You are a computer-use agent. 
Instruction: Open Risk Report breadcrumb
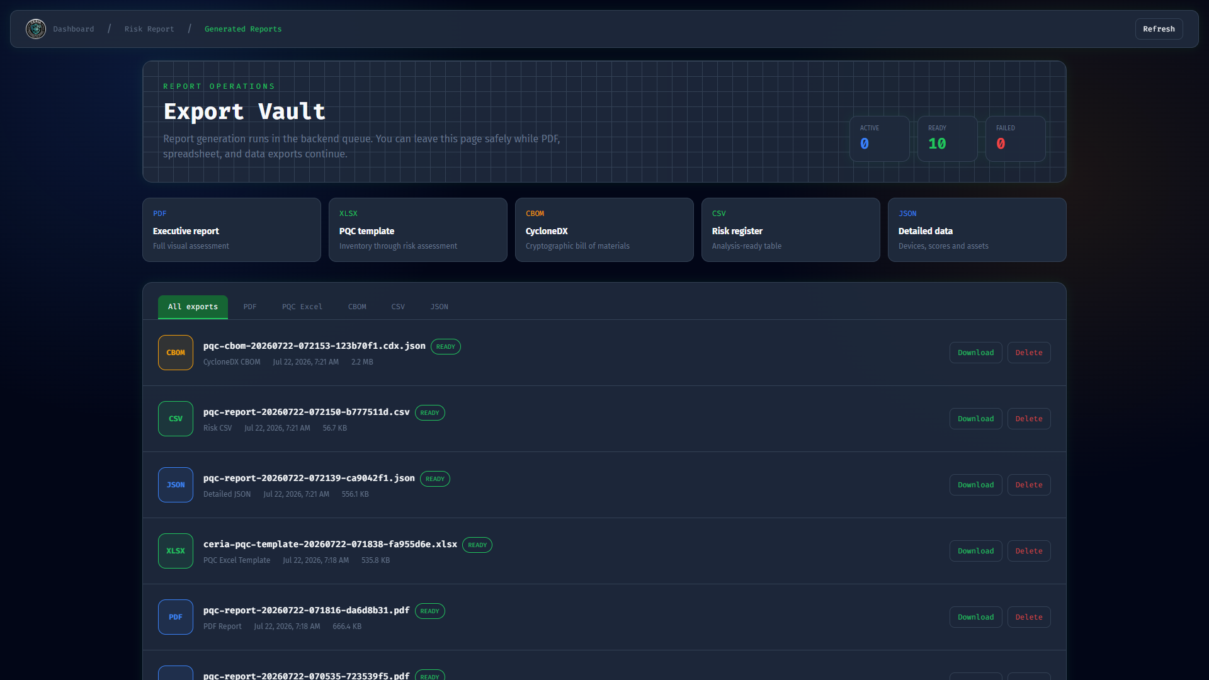click(149, 29)
